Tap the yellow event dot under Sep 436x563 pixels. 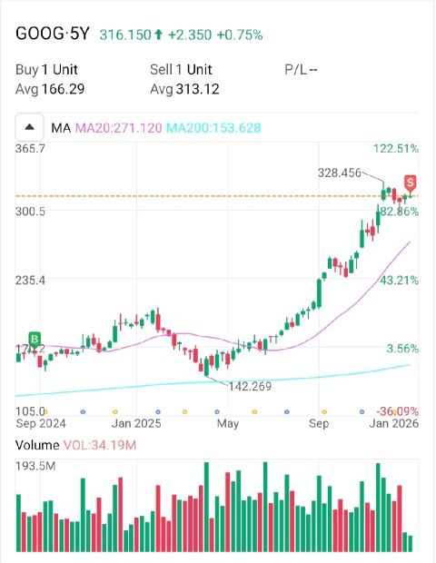324,412
